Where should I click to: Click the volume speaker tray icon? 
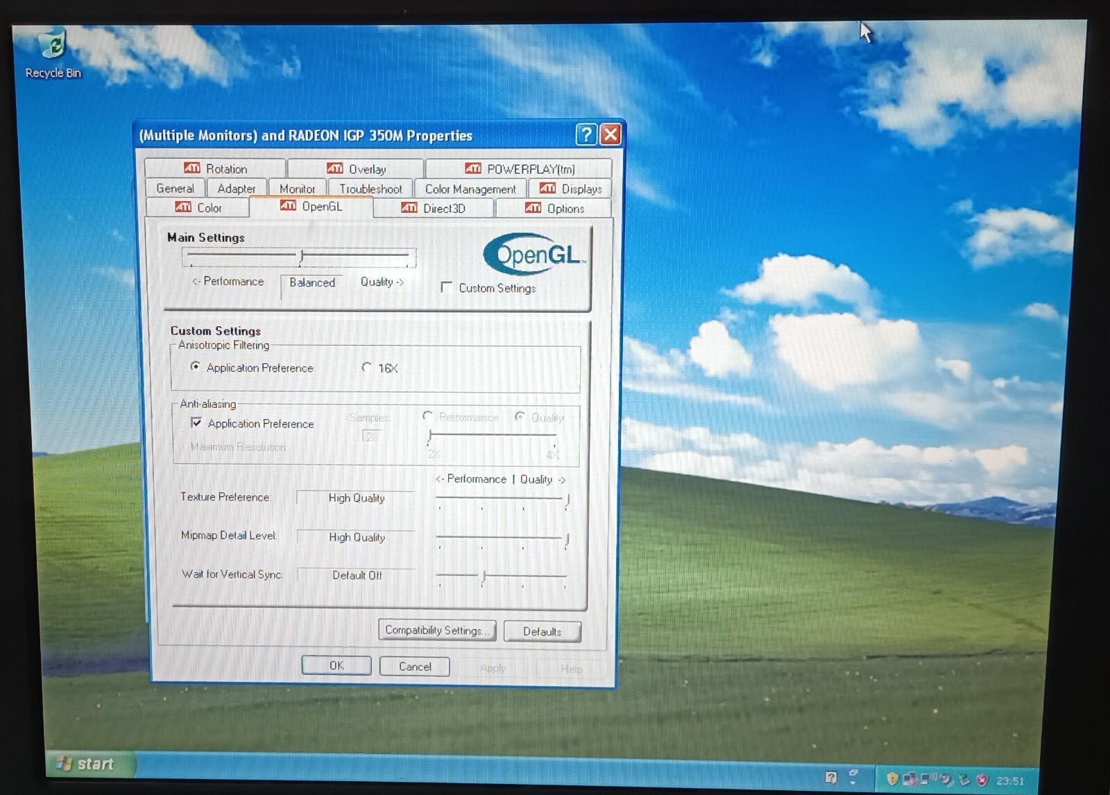[x=946, y=779]
